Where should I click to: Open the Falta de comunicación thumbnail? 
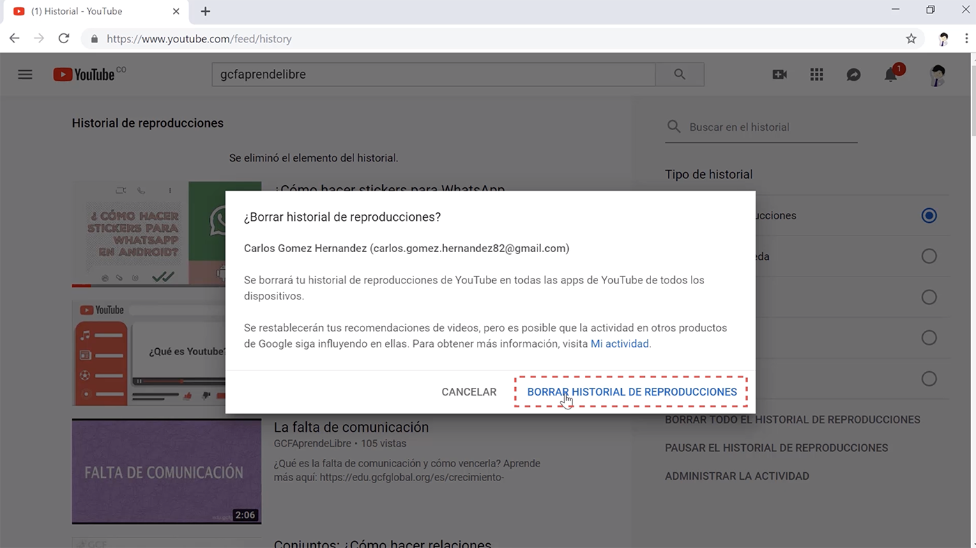point(167,471)
